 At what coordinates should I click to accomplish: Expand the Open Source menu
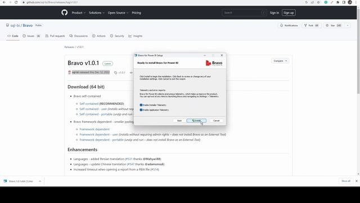[x=118, y=12]
